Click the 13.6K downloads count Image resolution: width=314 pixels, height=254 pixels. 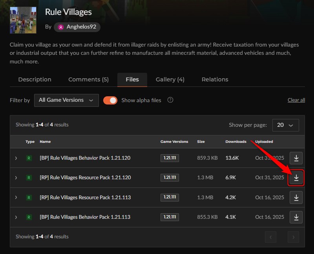232,158
